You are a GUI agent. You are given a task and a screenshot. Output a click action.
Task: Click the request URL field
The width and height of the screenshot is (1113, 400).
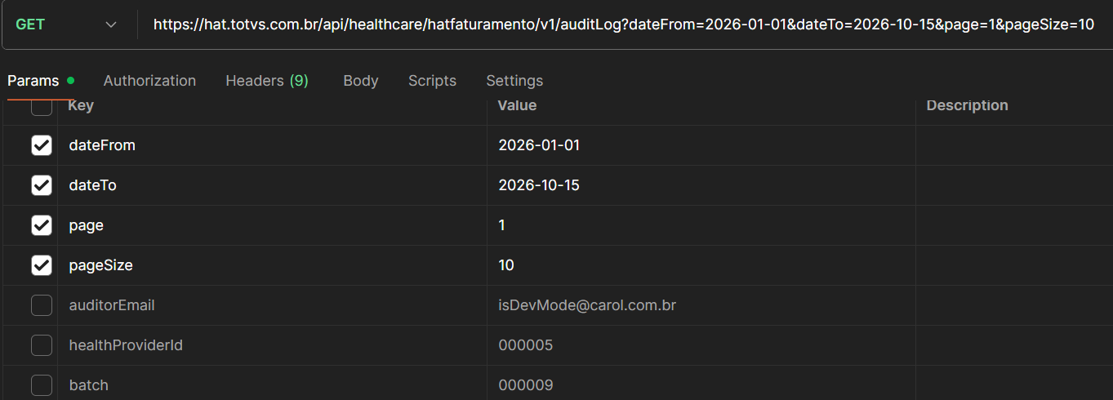tap(623, 24)
